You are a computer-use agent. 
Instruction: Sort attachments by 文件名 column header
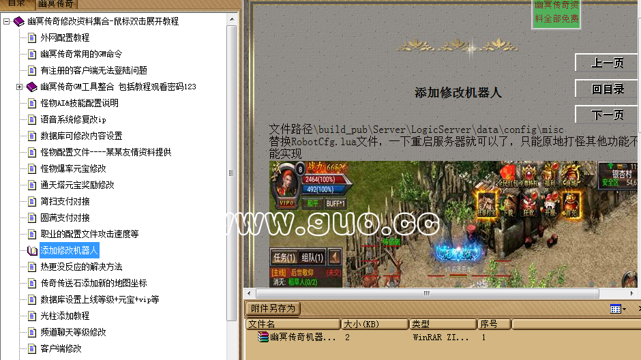click(x=293, y=324)
